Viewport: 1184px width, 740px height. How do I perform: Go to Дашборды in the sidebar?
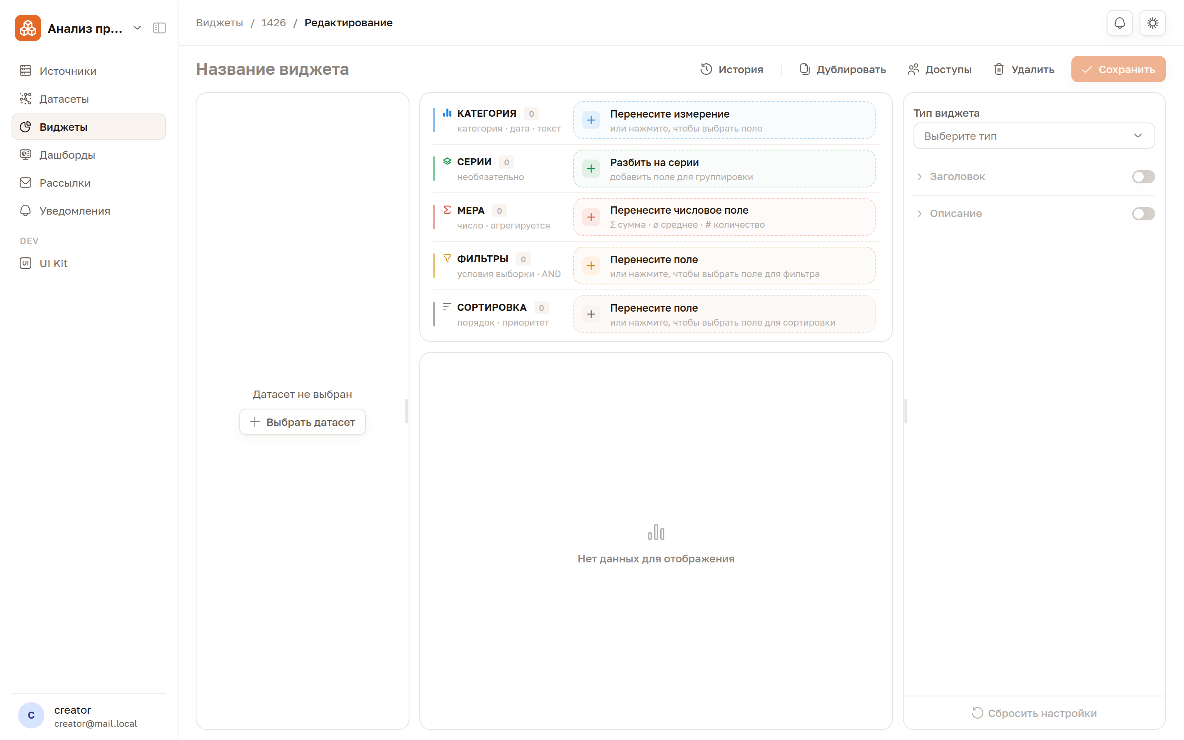tap(88, 155)
